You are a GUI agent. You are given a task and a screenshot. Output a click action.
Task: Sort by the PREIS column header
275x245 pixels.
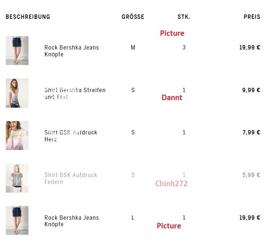252,17
